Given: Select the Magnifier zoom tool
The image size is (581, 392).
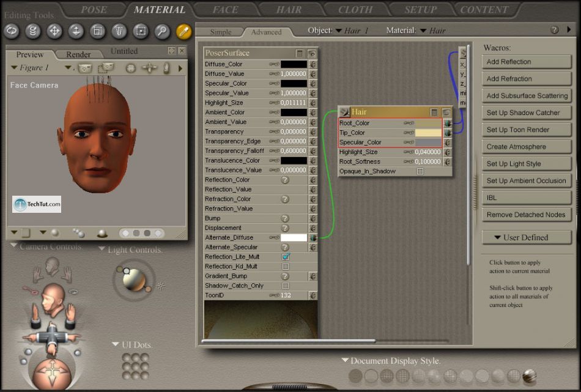Looking at the screenshot, I should point(162,31).
